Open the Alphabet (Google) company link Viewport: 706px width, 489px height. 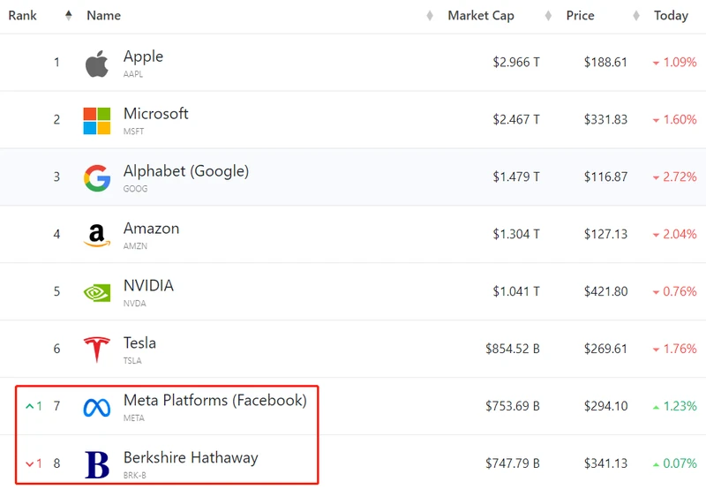point(186,171)
